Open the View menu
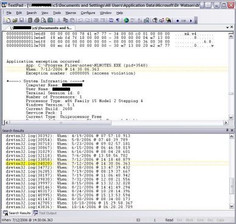The width and height of the screenshot is (236, 224). [45, 13]
